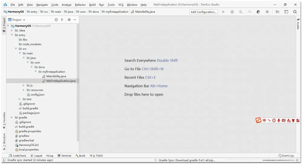Expand the test folder arrow

[x=20, y=99]
